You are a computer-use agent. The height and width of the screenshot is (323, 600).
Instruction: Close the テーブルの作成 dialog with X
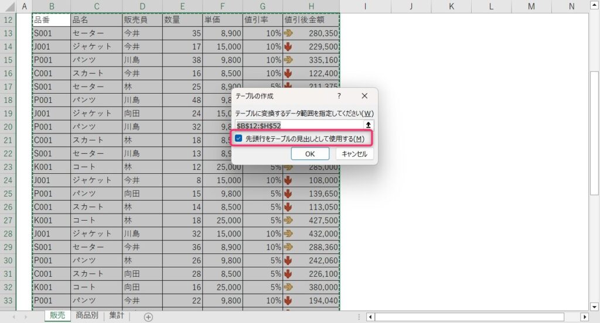pos(364,95)
